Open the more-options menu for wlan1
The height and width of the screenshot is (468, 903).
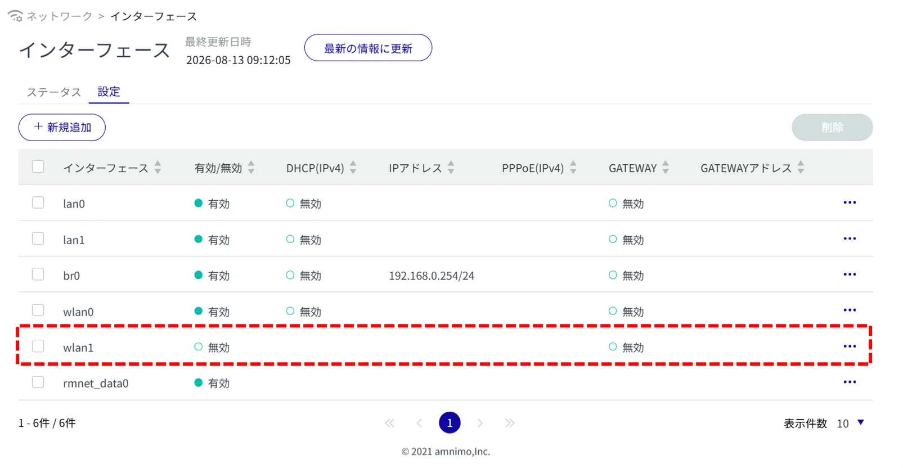[850, 346]
